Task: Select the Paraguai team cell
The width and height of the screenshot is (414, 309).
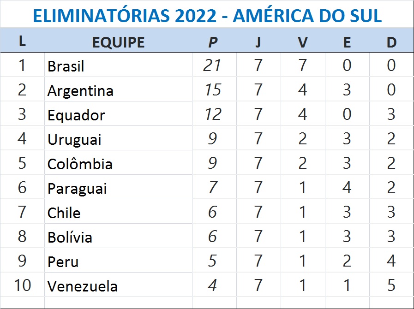Action: point(77,189)
